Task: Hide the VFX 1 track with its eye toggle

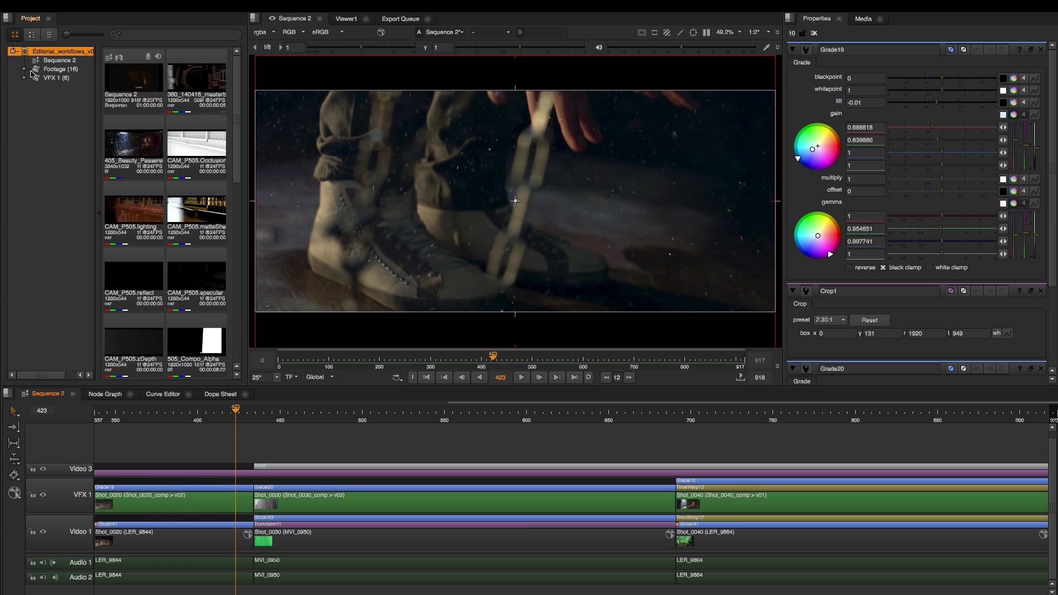Action: [43, 495]
